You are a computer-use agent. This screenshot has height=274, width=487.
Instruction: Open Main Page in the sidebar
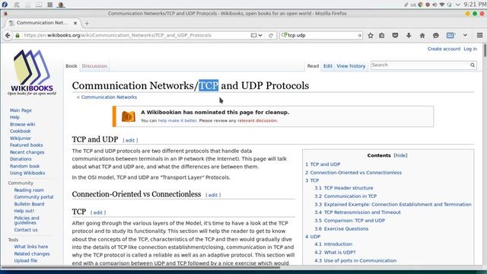(x=21, y=110)
